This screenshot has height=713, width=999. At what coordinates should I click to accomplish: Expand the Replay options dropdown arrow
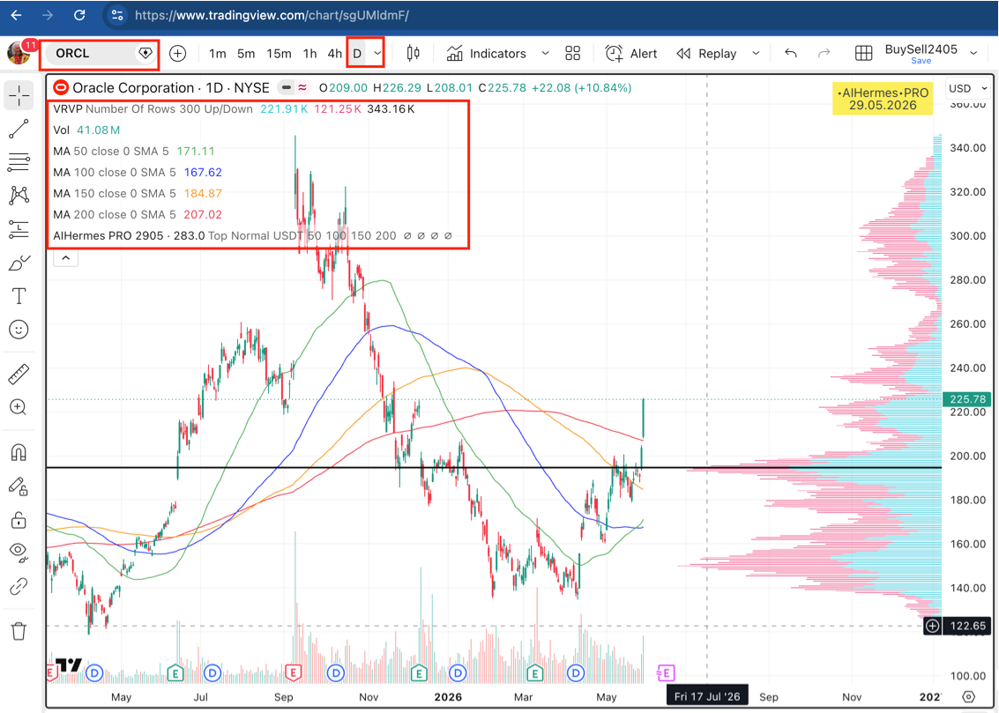click(756, 54)
